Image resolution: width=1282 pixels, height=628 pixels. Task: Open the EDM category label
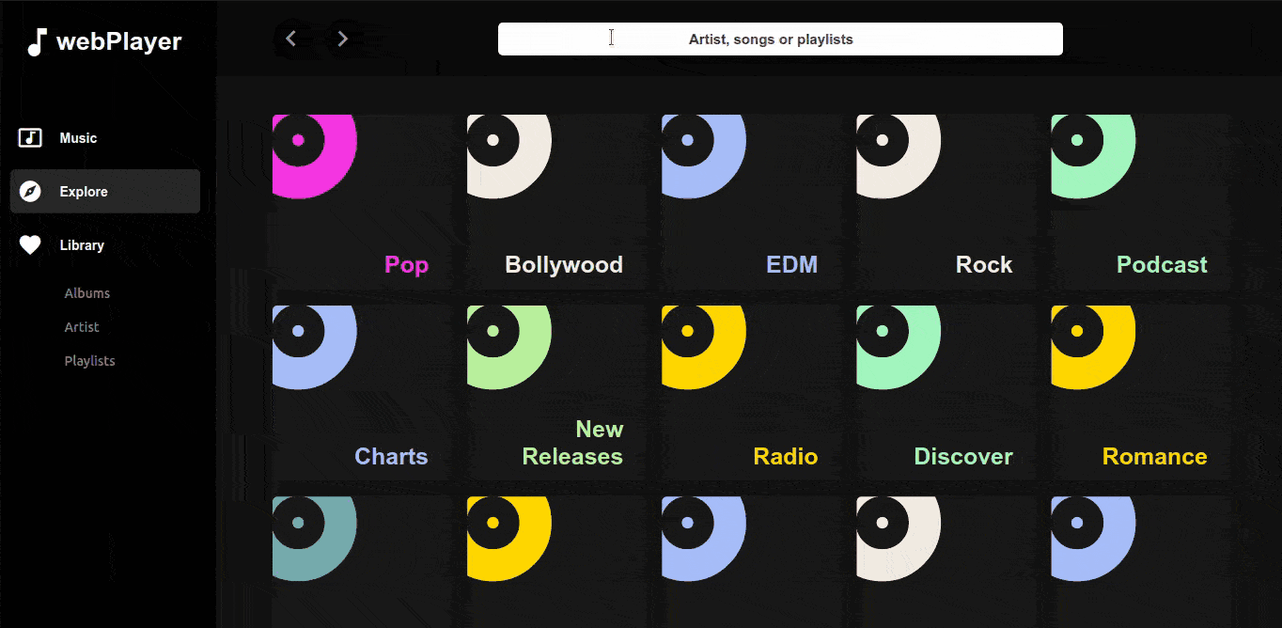point(792,265)
